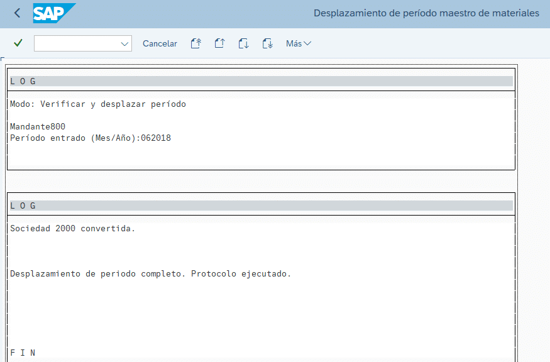
Task: Select the 'Período entrado (Mes/Año):062018' line
Action: pos(91,138)
